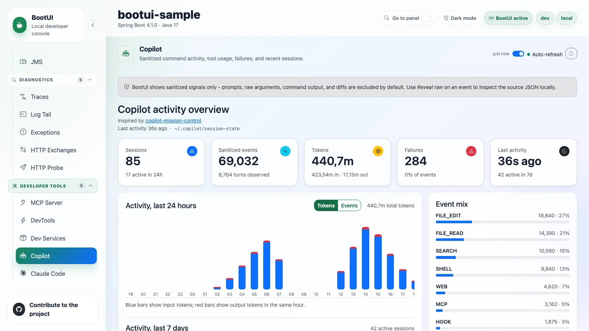Image resolution: width=589 pixels, height=331 pixels.
Task: Collapse the DEVELOPER TOOLS section chevron
Action: pyautogui.click(x=91, y=186)
